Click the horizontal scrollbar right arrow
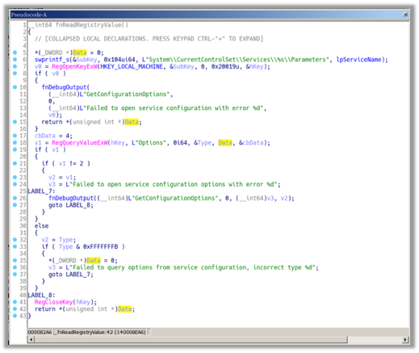Viewport: 419px width, 353px height. point(405,340)
